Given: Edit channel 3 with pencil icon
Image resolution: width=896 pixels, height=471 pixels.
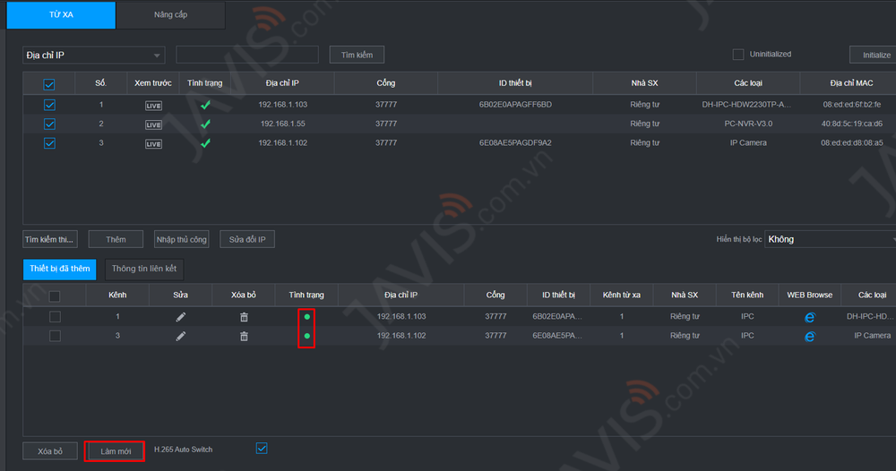Looking at the screenshot, I should tap(181, 337).
